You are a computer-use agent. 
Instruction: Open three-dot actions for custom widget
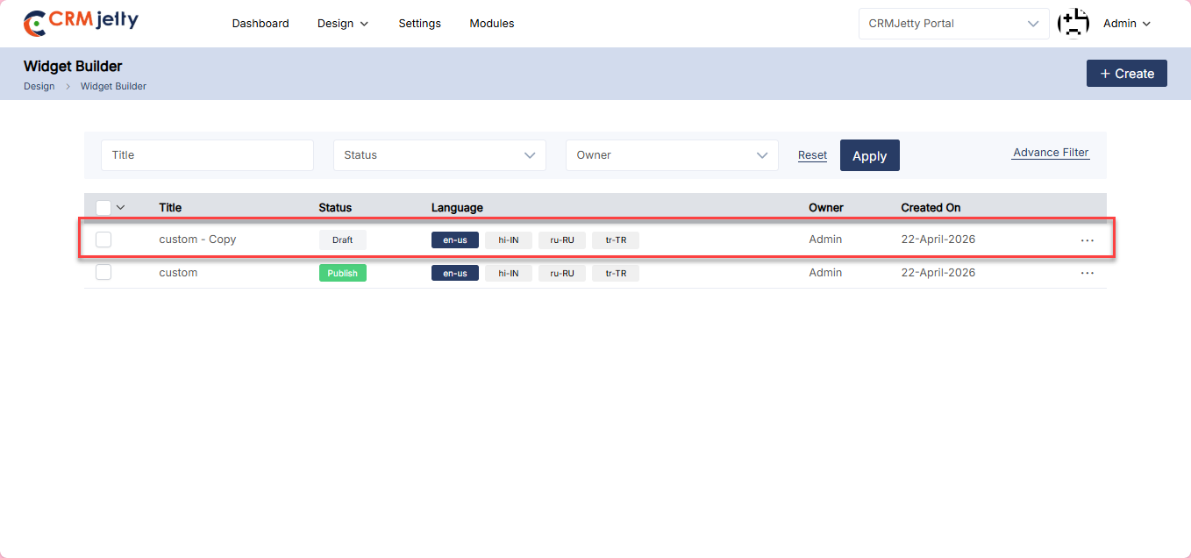pyautogui.click(x=1088, y=273)
